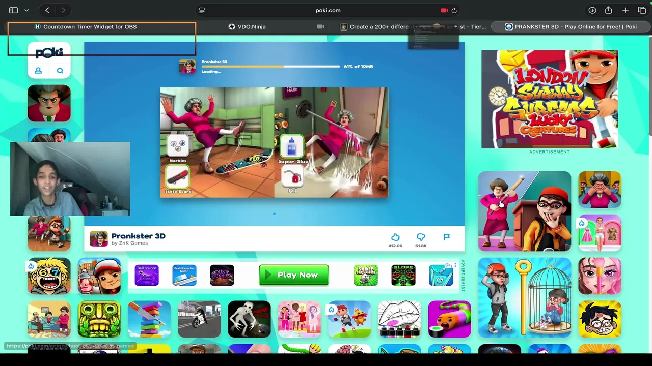Click the webcam video overlay
Screen dimensions: 652x366
[70, 179]
